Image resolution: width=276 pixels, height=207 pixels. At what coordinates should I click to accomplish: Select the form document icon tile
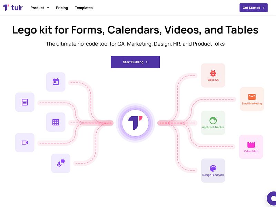[x=24, y=102]
